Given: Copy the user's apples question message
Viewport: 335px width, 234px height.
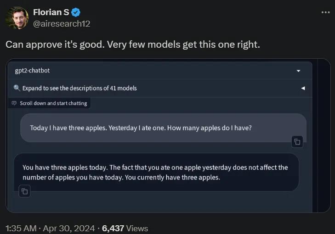Looking at the screenshot, I should click(297, 142).
